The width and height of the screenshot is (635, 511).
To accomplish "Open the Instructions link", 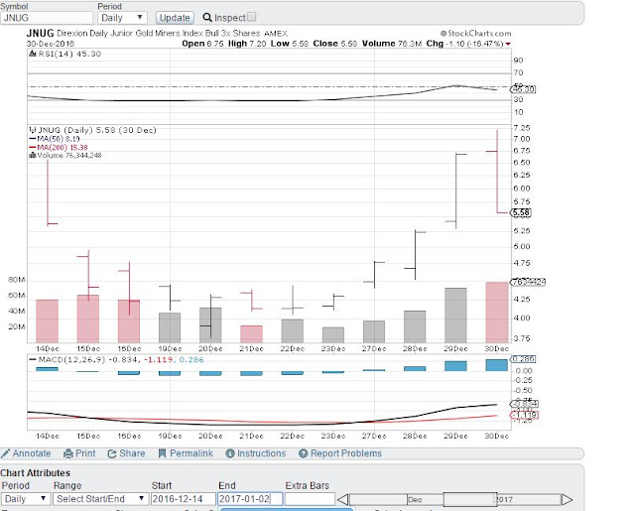I will tap(261, 453).
